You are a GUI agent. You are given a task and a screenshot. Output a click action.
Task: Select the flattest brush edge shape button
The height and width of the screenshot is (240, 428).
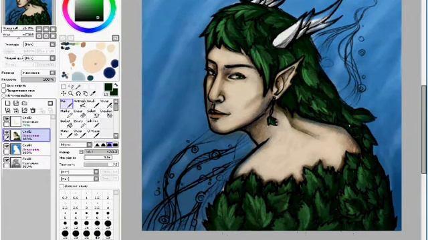point(116,145)
